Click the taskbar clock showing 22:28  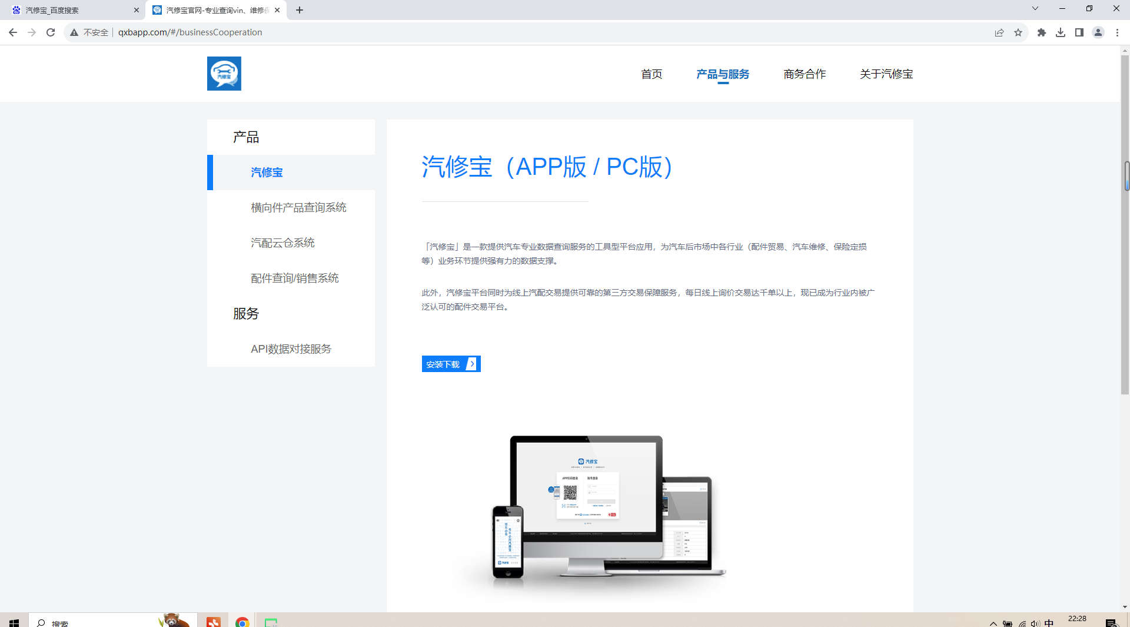coord(1077,620)
